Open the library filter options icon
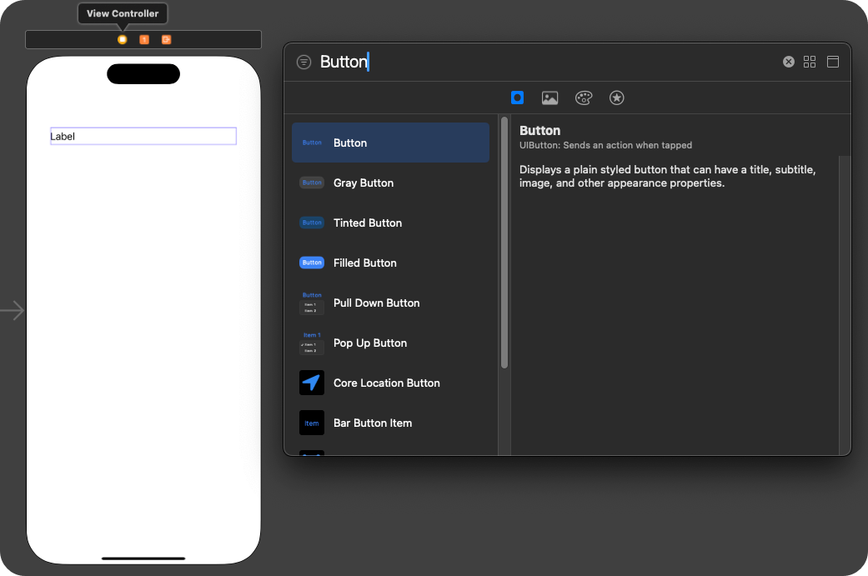The image size is (868, 576). click(304, 62)
